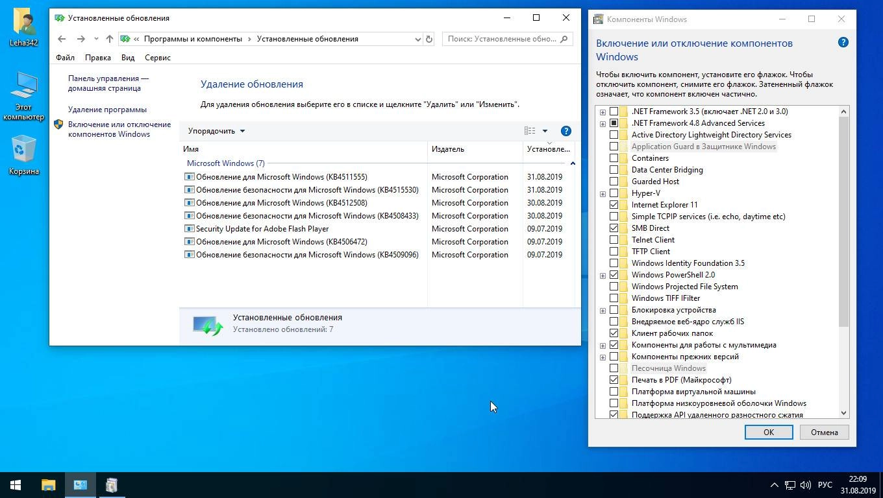Collapse Microsoft Windows (7) group
This screenshot has width=883, height=498.
click(x=573, y=163)
